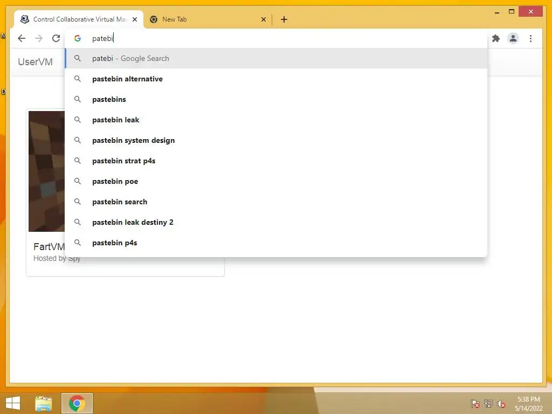Viewport: 552px width, 414px height.
Task: Reload the page with the refresh icon
Action: [56, 38]
